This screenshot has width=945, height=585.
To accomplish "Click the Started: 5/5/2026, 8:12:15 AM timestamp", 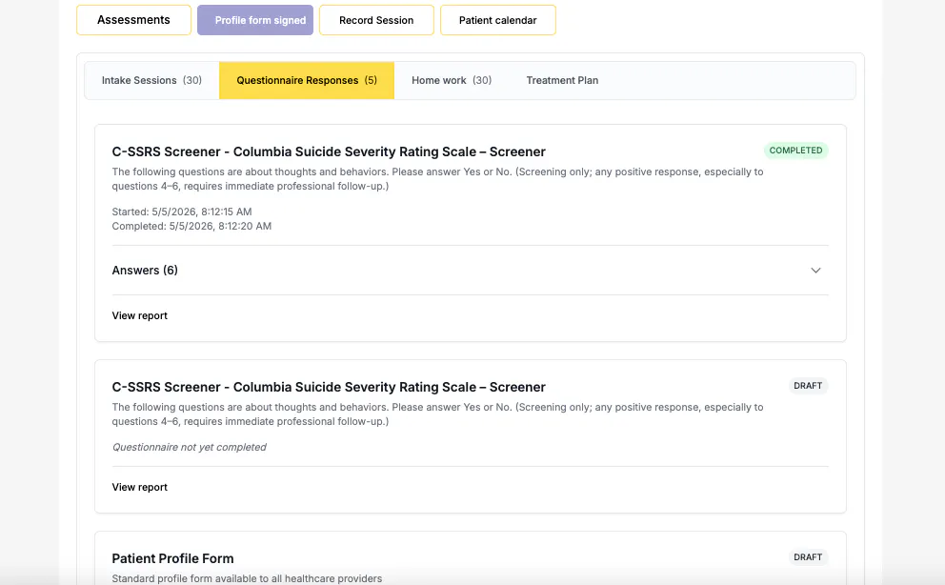I will point(182,212).
